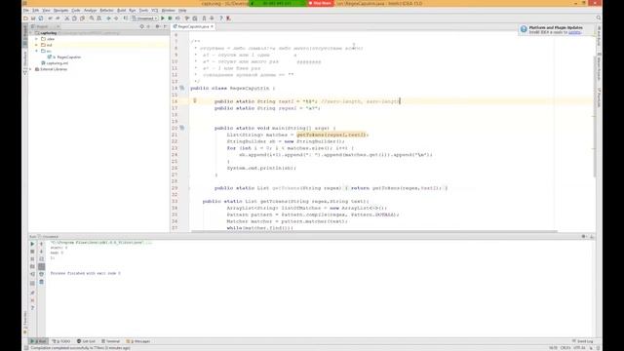The width and height of the screenshot is (624, 351).
Task: Toggle soft-wrap icon in Run console
Action: [41, 259]
